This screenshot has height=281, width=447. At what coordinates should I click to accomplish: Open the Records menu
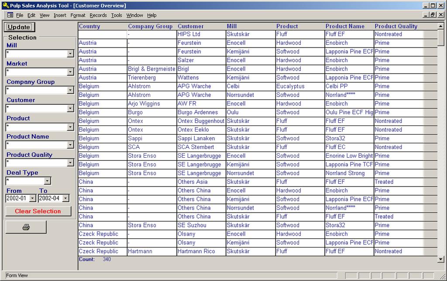(x=98, y=15)
